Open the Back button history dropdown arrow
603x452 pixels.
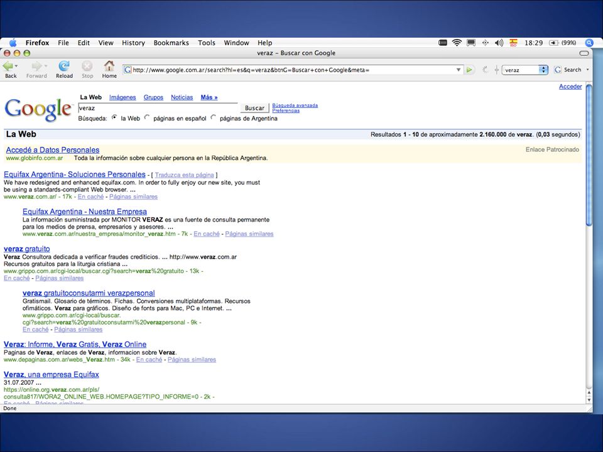[16, 66]
